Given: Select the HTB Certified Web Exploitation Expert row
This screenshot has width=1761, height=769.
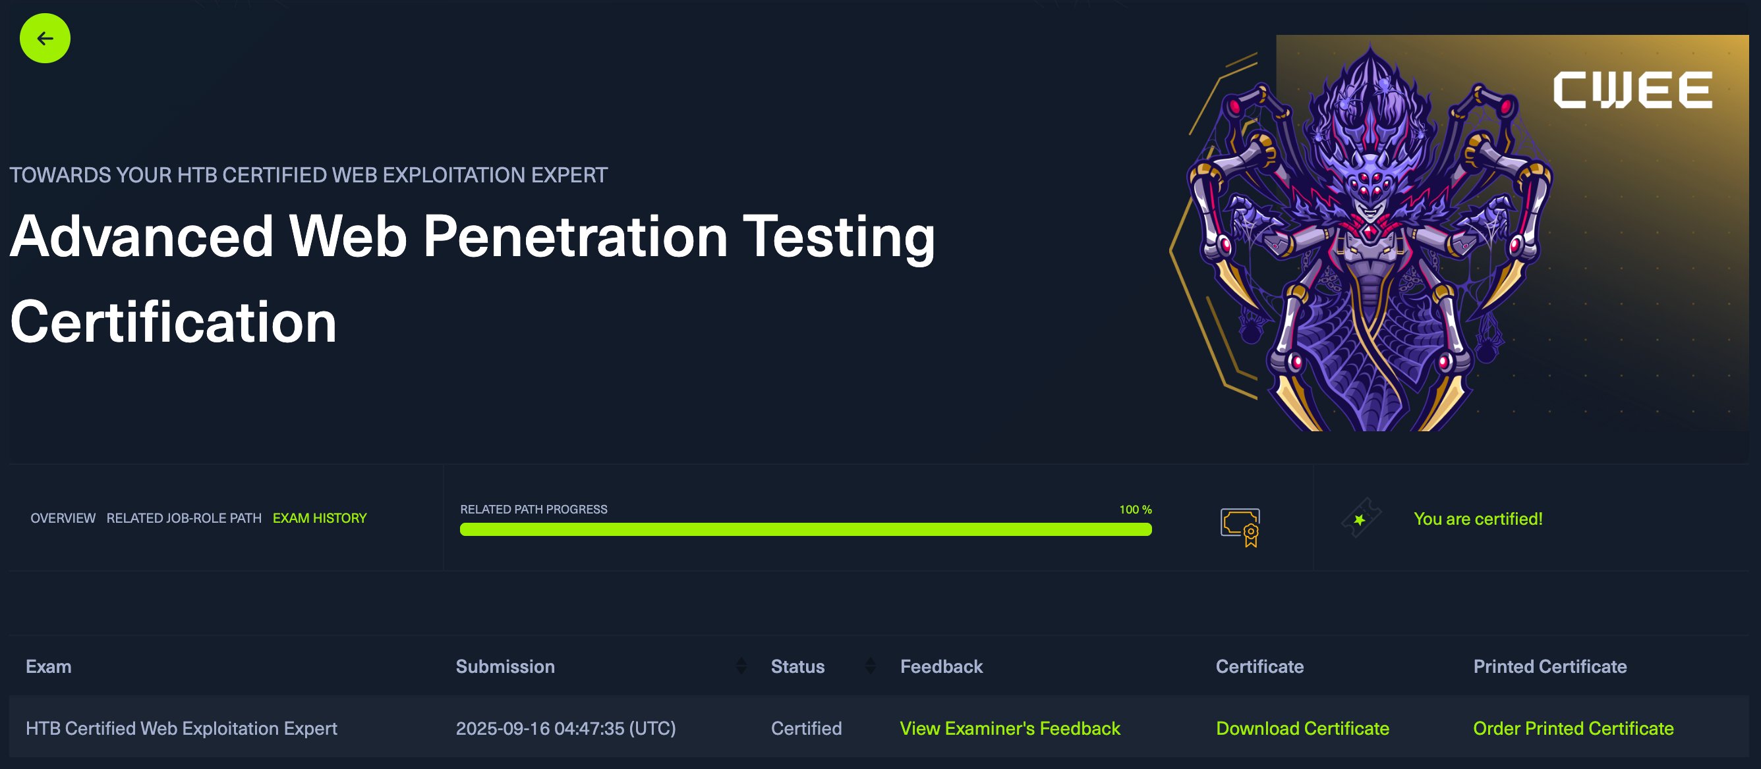Looking at the screenshot, I should [x=181, y=729].
